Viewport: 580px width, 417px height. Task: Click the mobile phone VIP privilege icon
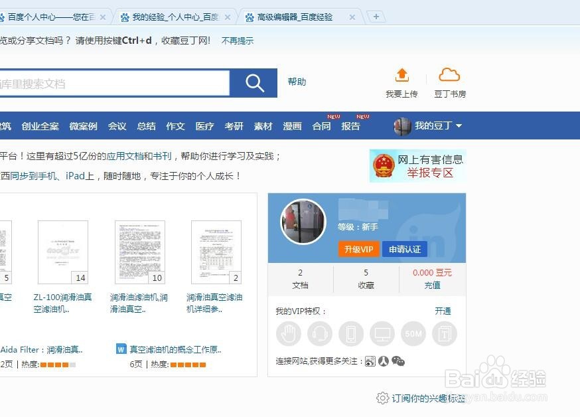point(351,334)
